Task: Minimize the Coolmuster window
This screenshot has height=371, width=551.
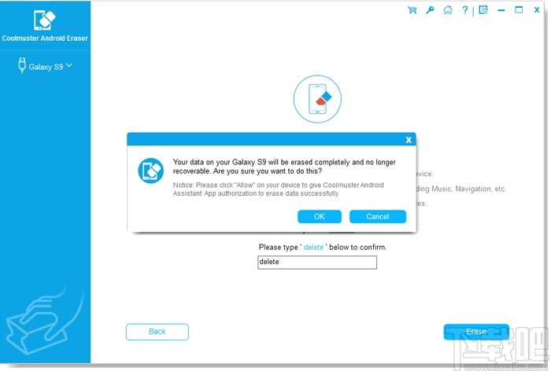Action: coord(501,10)
